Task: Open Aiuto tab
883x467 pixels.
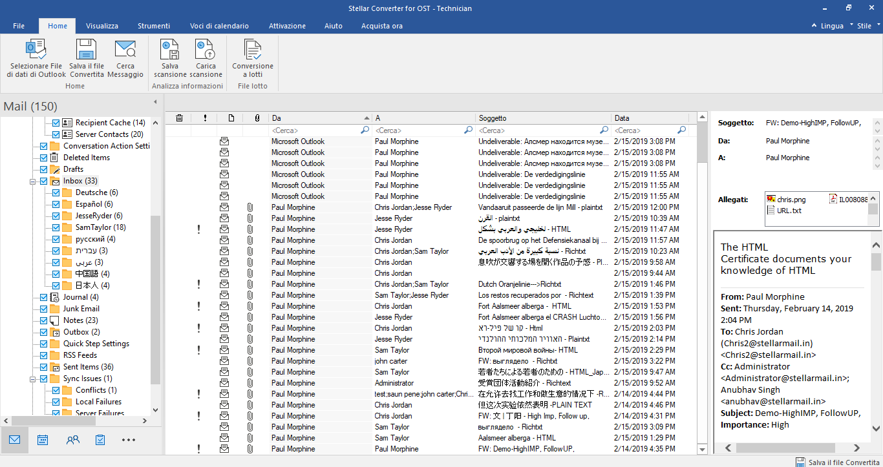Action: (x=334, y=26)
